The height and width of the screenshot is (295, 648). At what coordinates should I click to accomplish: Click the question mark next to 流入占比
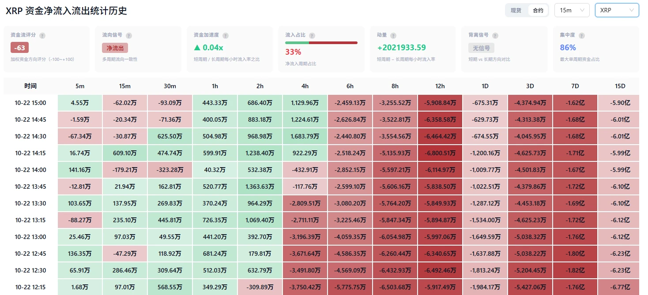pyautogui.click(x=312, y=35)
